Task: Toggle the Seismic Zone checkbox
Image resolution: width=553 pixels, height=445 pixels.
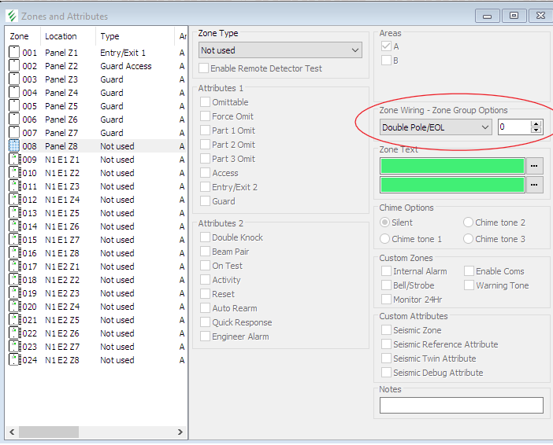Action: coord(387,330)
